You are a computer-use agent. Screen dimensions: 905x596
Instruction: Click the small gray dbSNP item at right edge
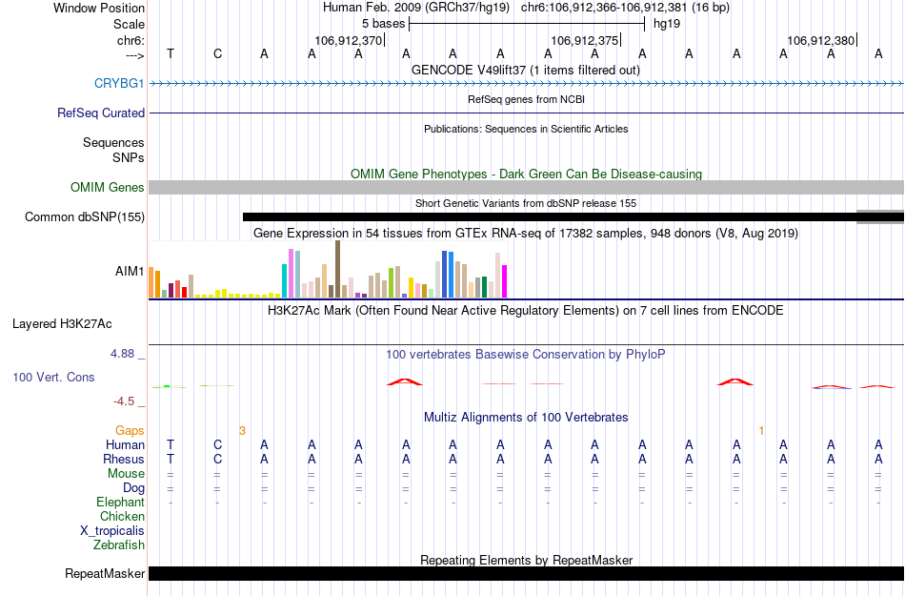[880, 217]
